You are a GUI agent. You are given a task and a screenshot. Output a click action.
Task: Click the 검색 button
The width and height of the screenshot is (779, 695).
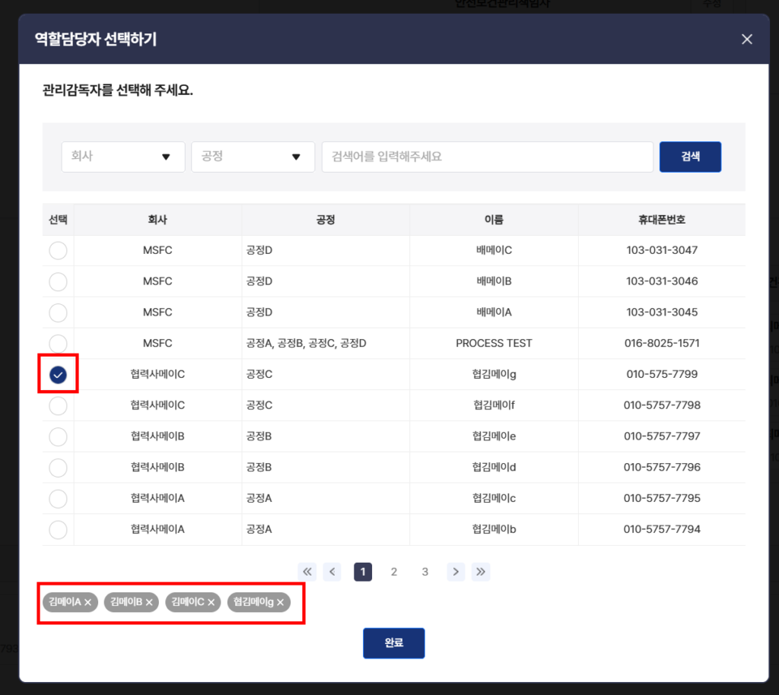[x=690, y=157]
